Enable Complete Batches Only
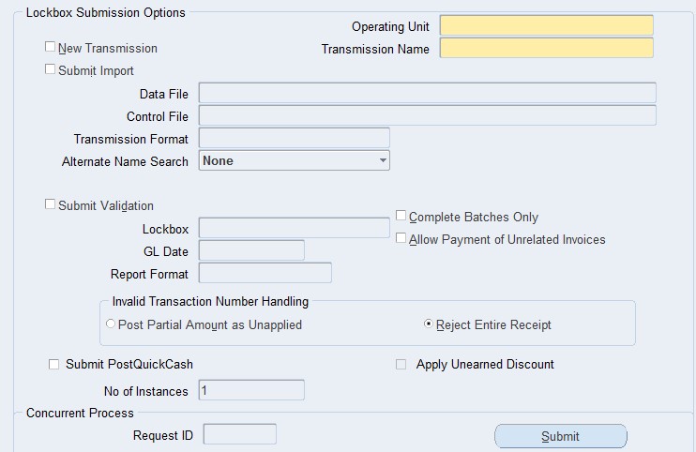696x452 pixels. coord(401,216)
